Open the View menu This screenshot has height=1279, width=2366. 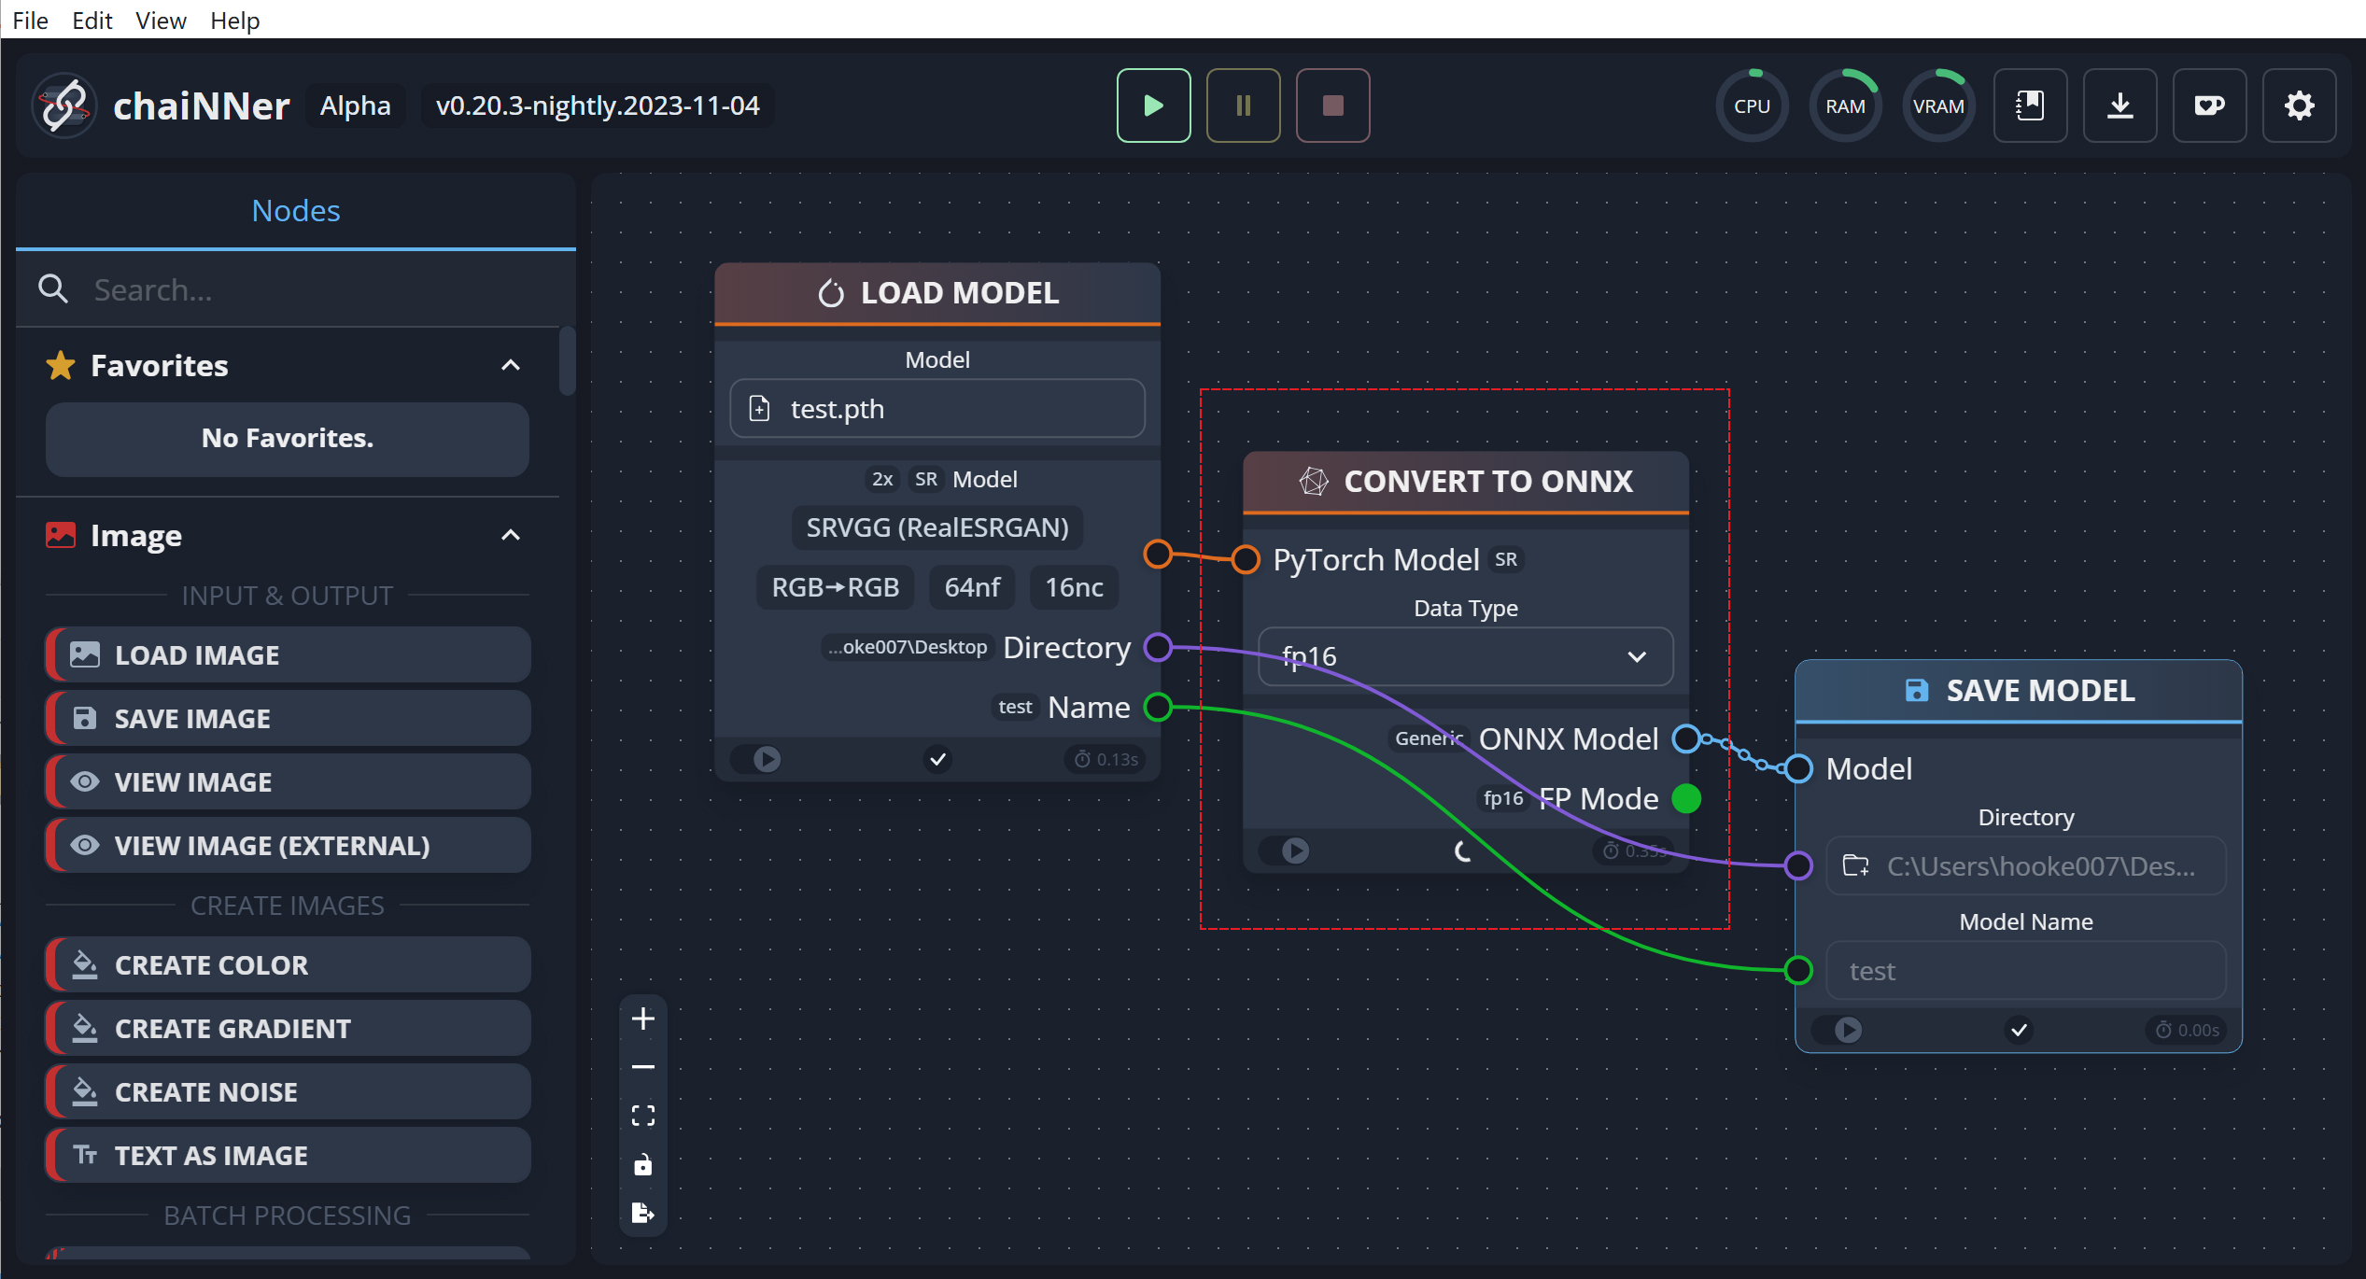pos(160,20)
